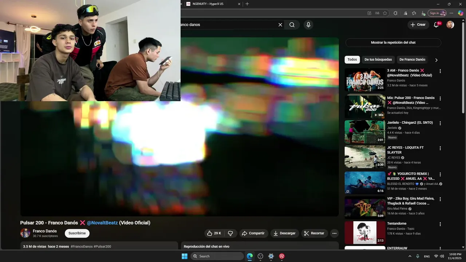
Task: Like the video with 29 K thumbs up
Action: point(214,233)
